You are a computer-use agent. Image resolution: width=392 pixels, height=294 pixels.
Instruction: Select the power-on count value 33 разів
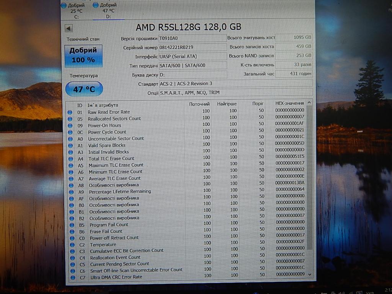coord(294,64)
